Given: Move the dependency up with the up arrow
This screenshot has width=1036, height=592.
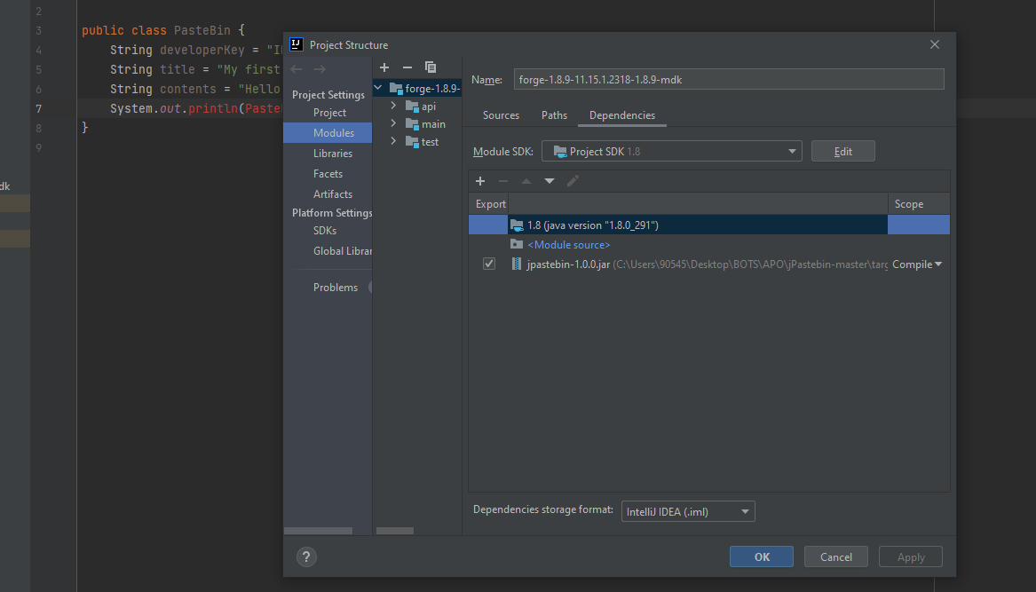Looking at the screenshot, I should [x=526, y=181].
